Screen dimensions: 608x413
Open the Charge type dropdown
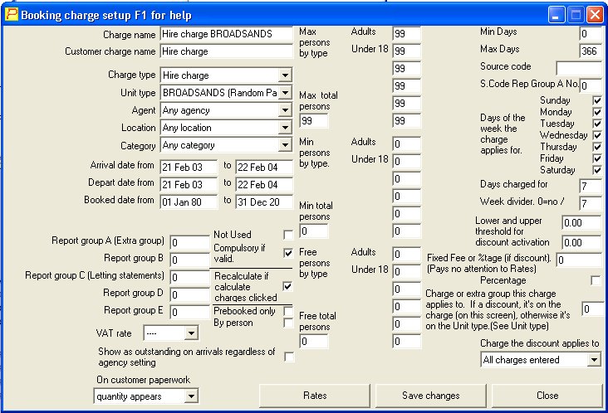[x=285, y=75]
